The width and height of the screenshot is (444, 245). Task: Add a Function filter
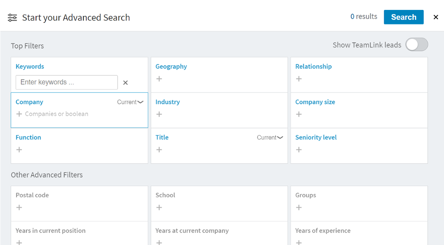point(19,150)
